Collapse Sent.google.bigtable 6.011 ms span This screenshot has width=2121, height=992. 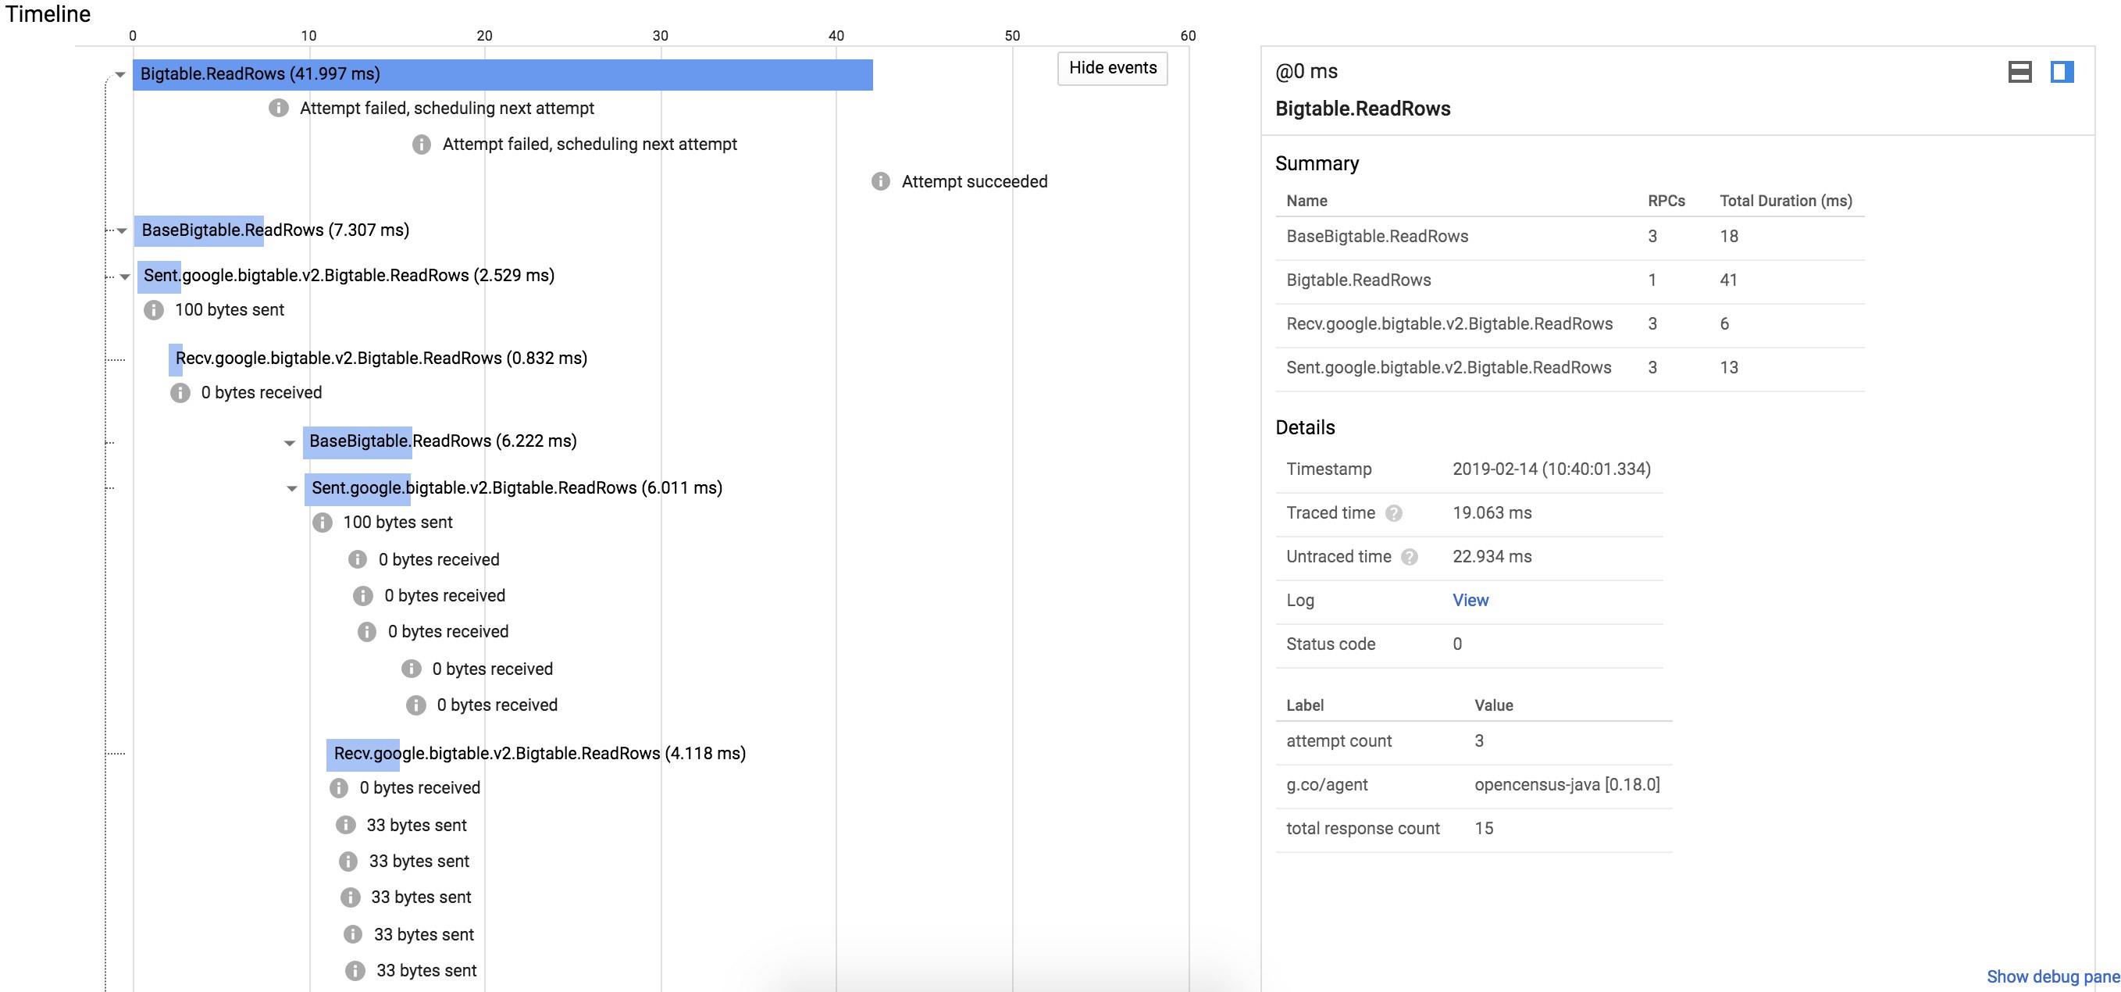(291, 488)
